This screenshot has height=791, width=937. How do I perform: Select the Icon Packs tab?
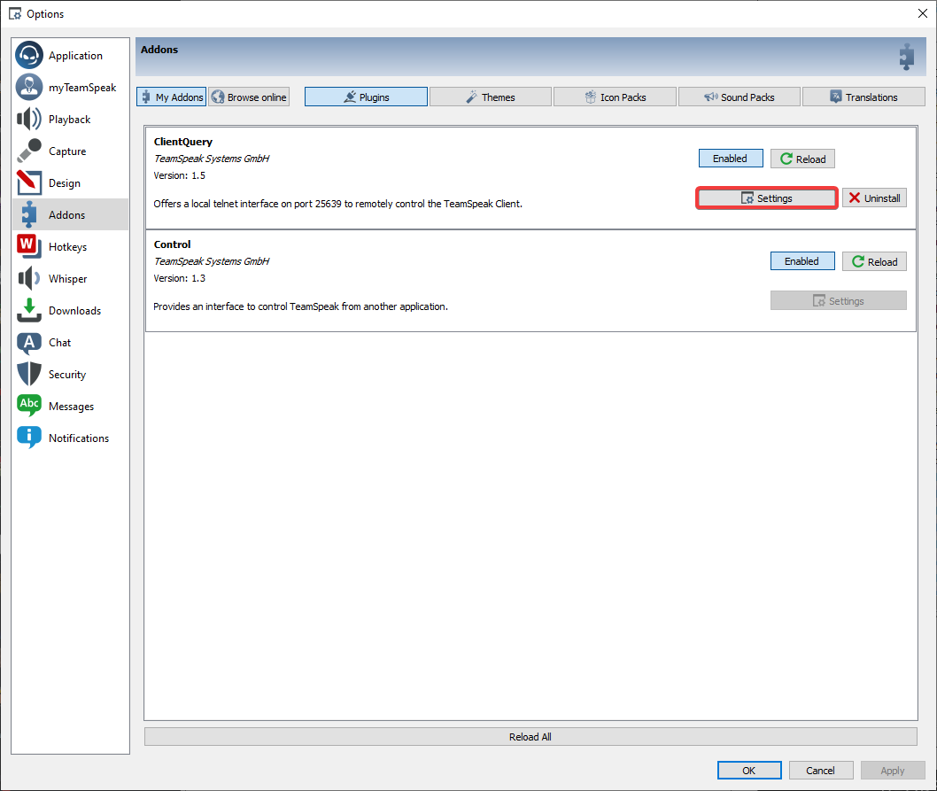(x=615, y=97)
